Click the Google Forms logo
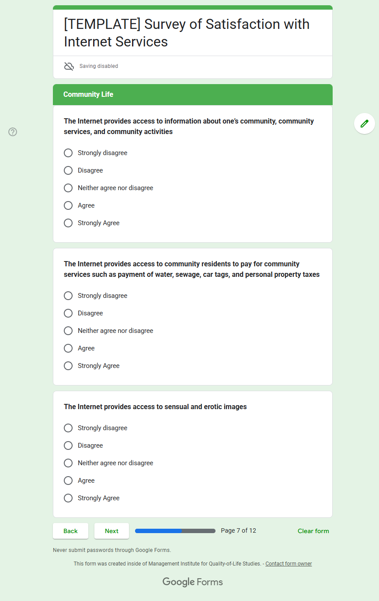The image size is (379, 601). coord(192,582)
